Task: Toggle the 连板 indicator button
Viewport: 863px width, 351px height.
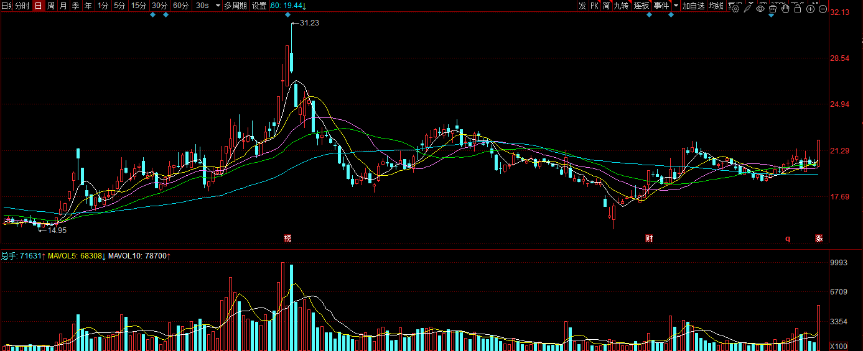Action: [641, 6]
